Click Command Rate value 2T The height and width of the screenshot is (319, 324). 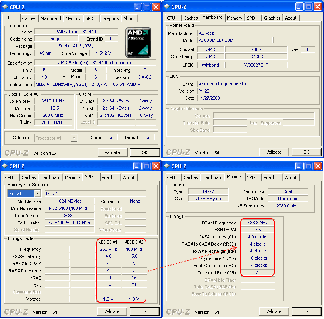258,273
